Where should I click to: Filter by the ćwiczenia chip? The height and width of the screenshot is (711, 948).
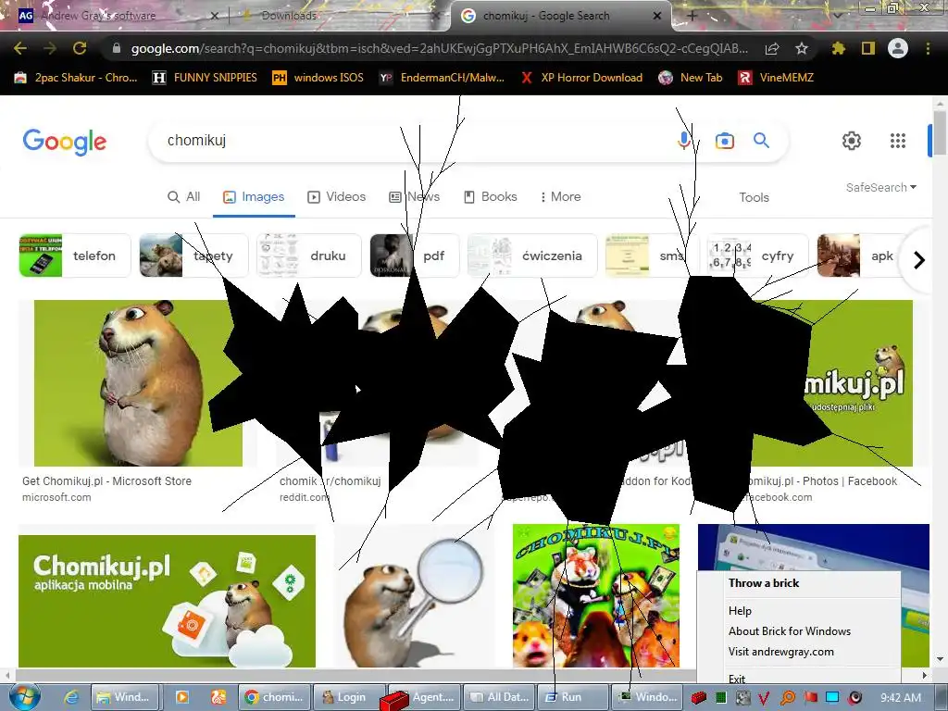click(x=532, y=256)
